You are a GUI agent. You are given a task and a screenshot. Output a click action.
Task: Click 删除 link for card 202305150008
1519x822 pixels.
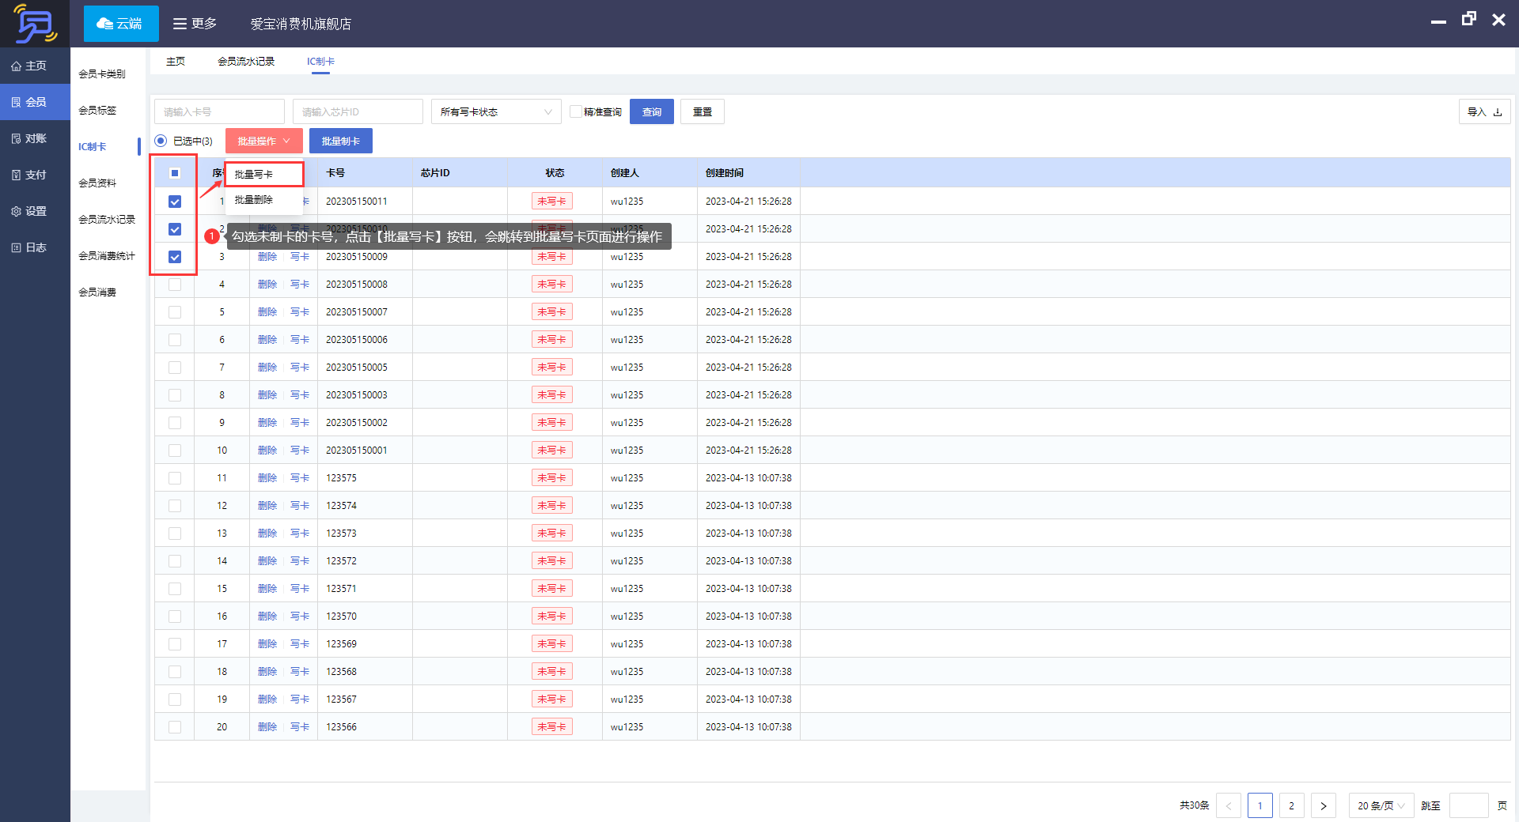click(x=267, y=285)
